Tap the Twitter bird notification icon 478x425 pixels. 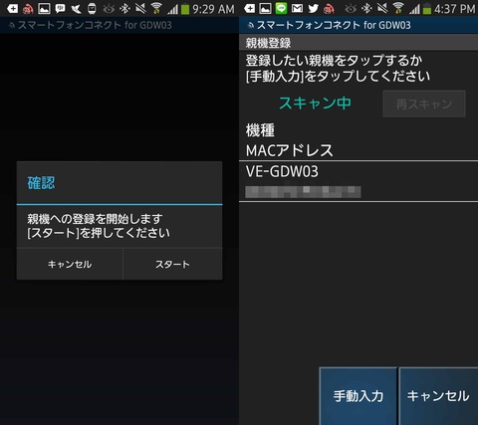point(313,8)
